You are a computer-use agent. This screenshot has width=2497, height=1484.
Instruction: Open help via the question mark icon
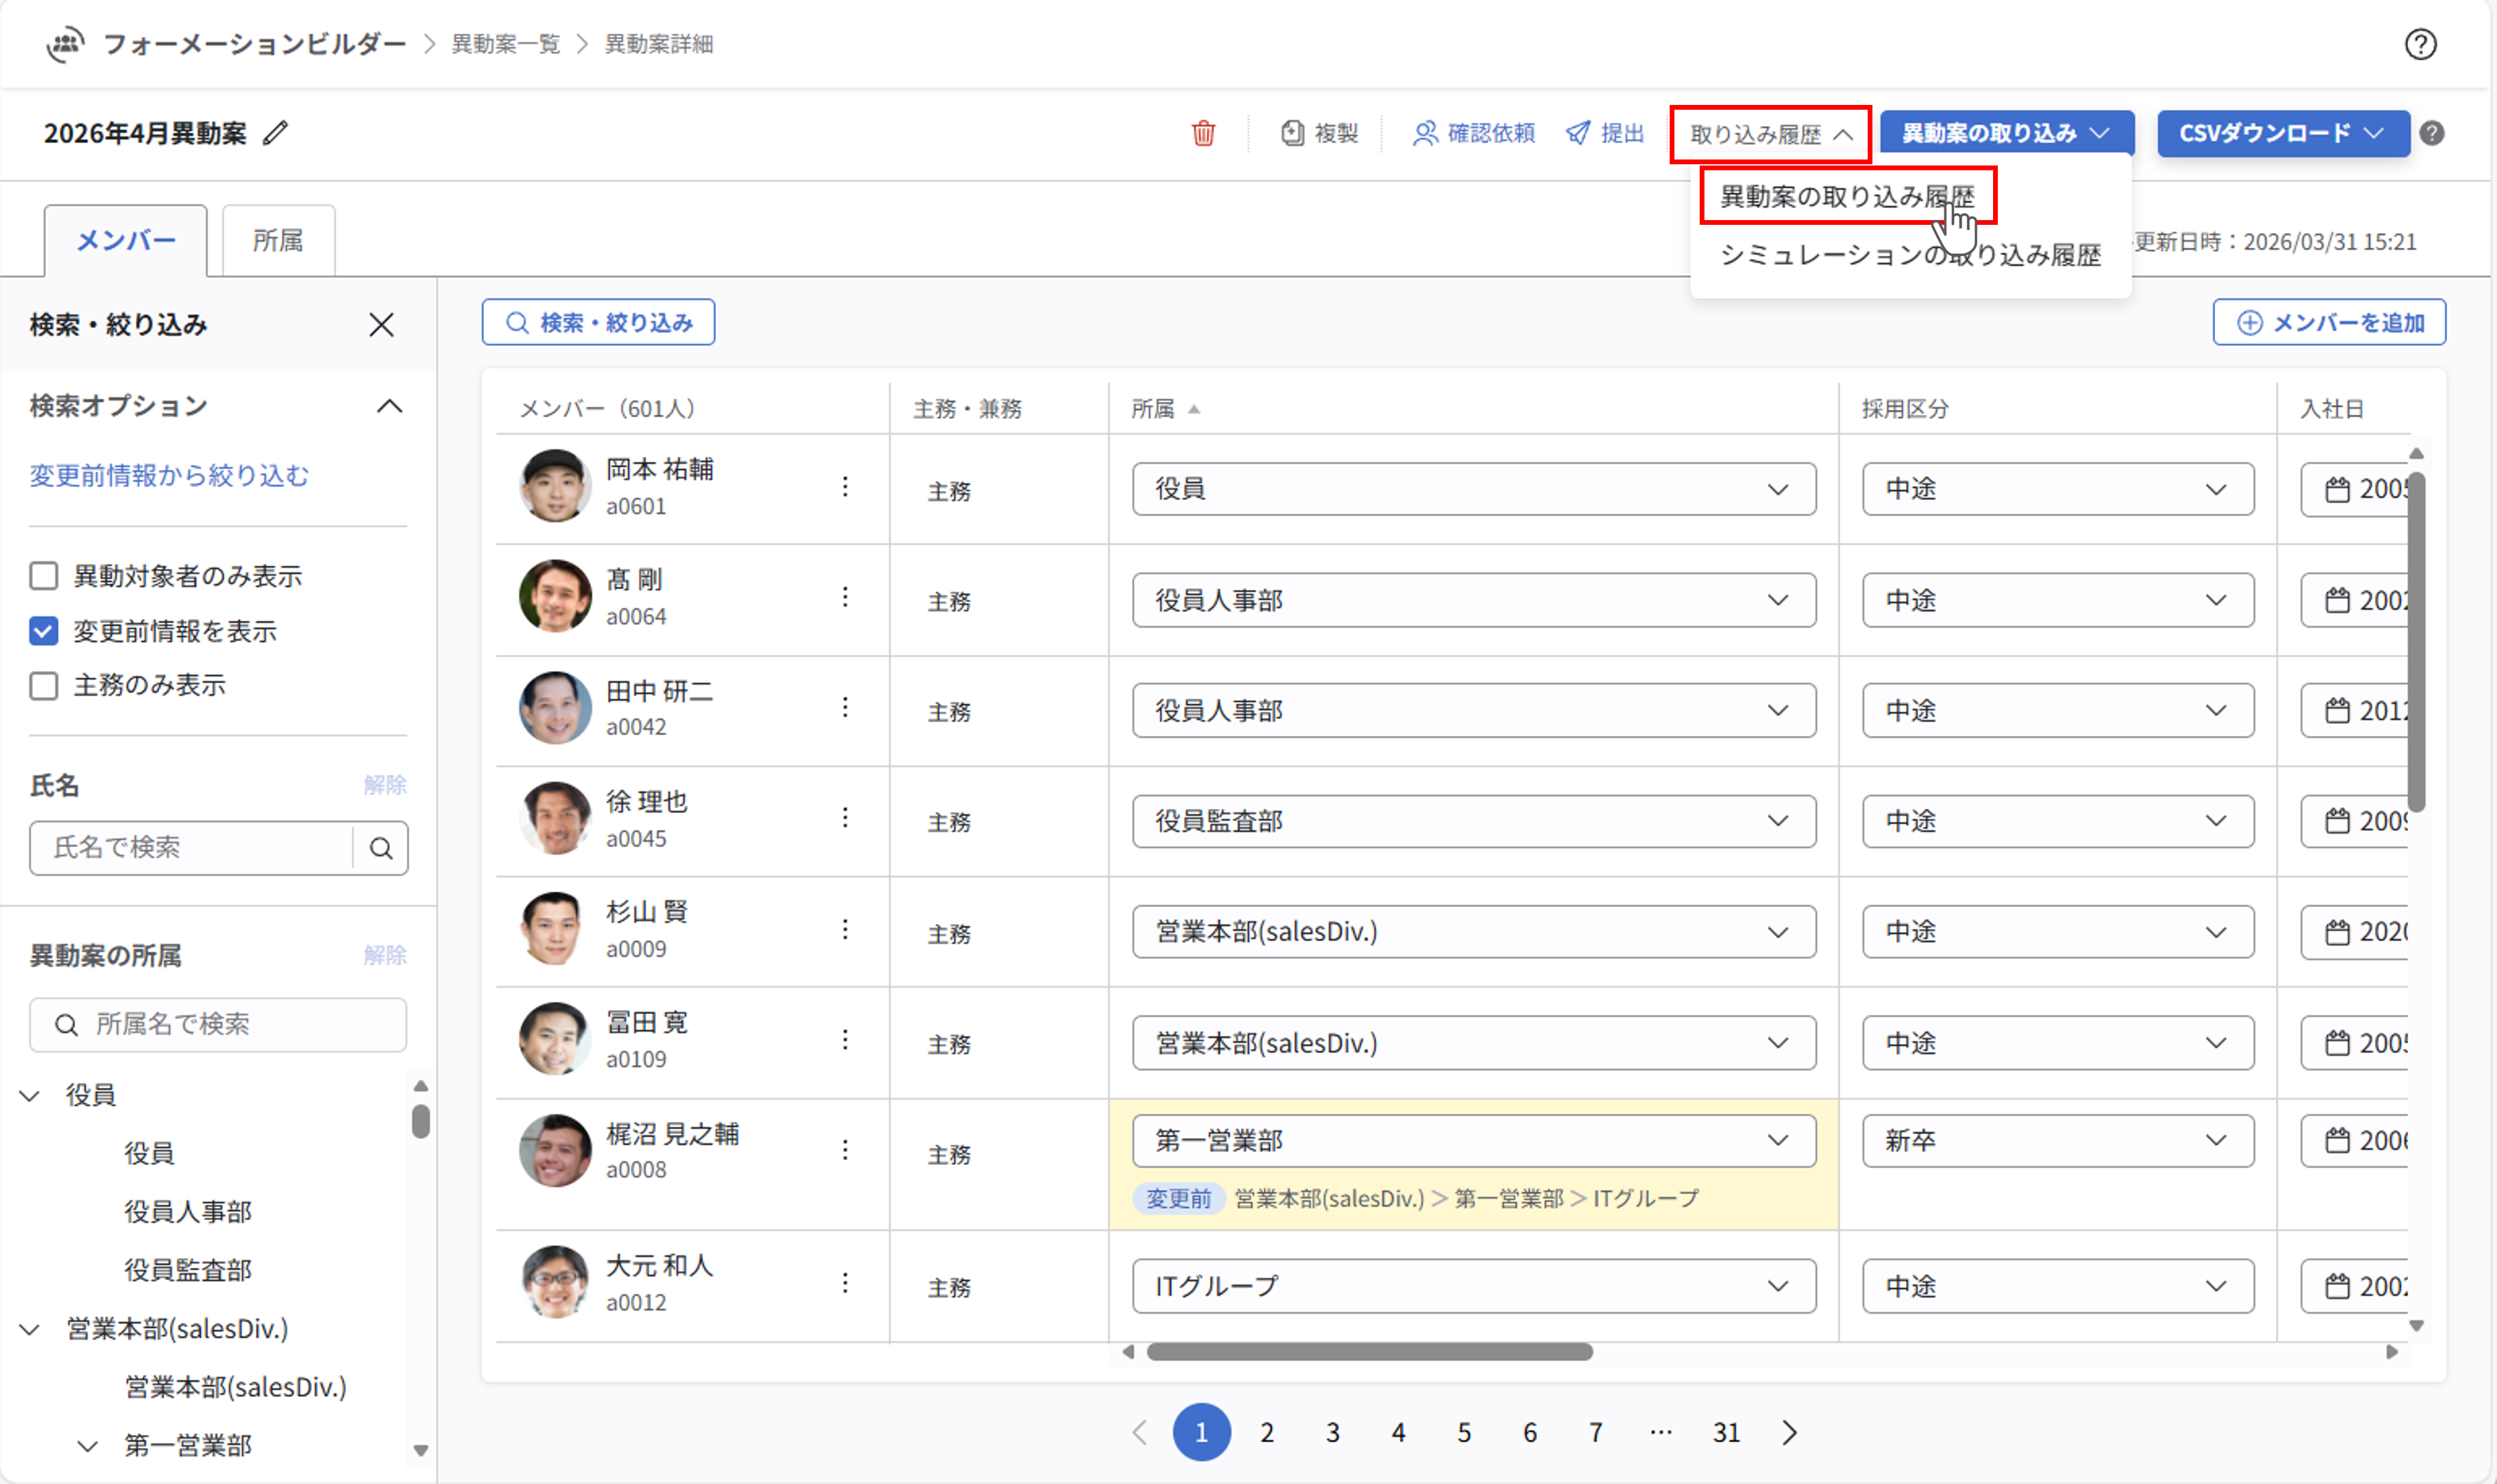(2421, 44)
